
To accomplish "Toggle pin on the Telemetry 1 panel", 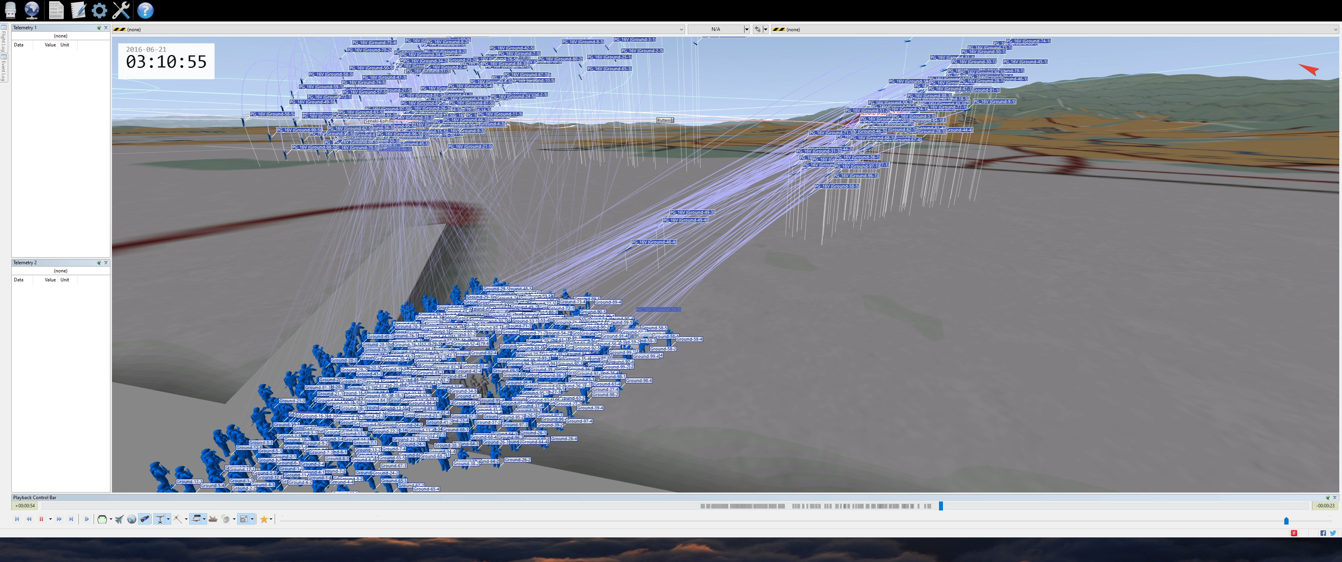I will [98, 28].
